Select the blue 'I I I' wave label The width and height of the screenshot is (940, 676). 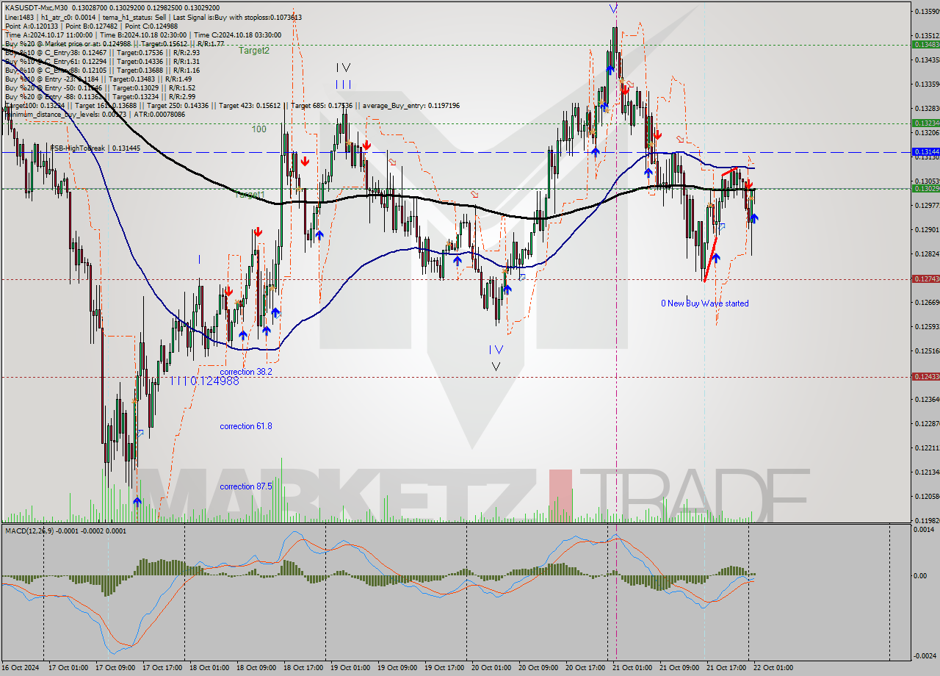(343, 84)
